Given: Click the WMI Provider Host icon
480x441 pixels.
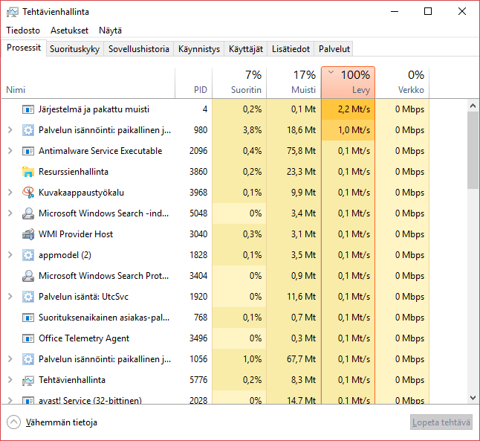Looking at the screenshot, I should tap(27, 234).
